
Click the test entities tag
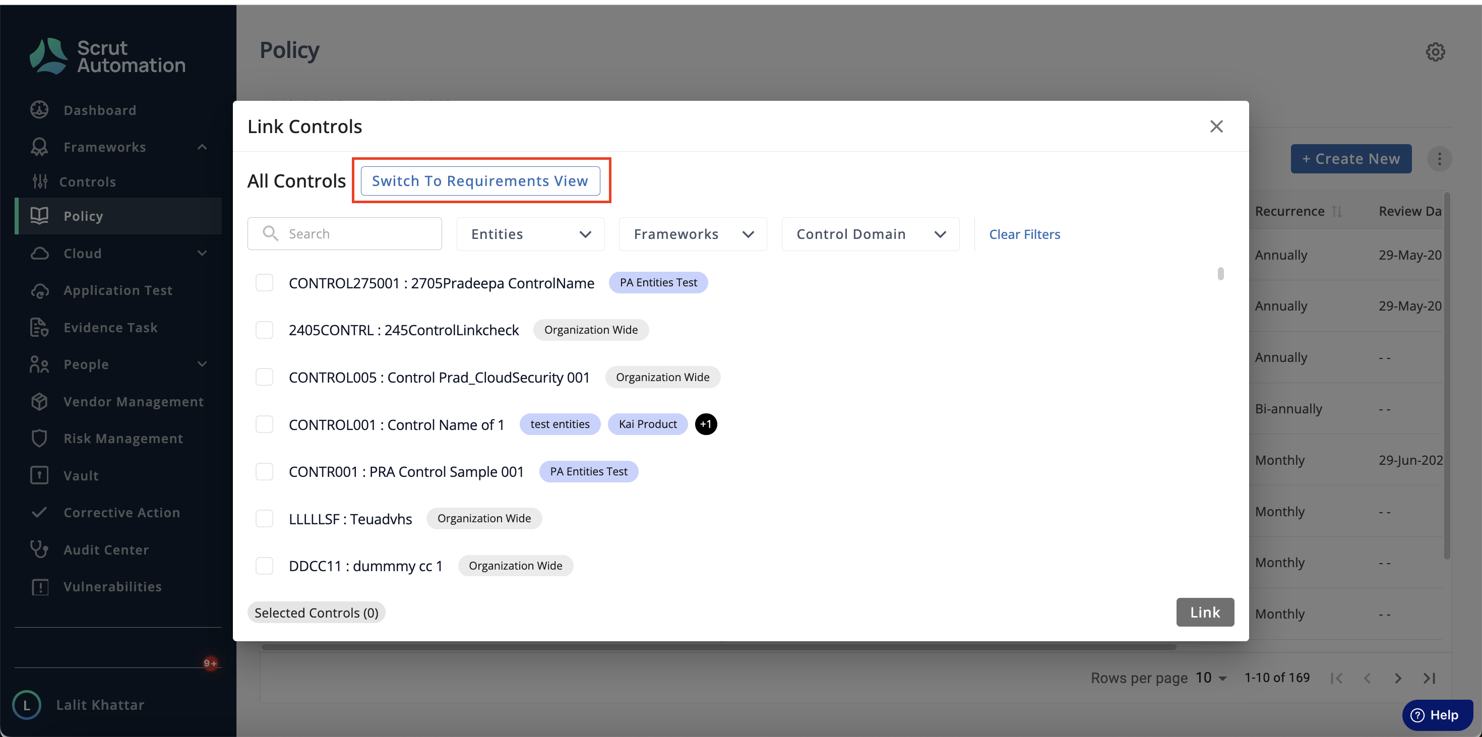point(560,424)
